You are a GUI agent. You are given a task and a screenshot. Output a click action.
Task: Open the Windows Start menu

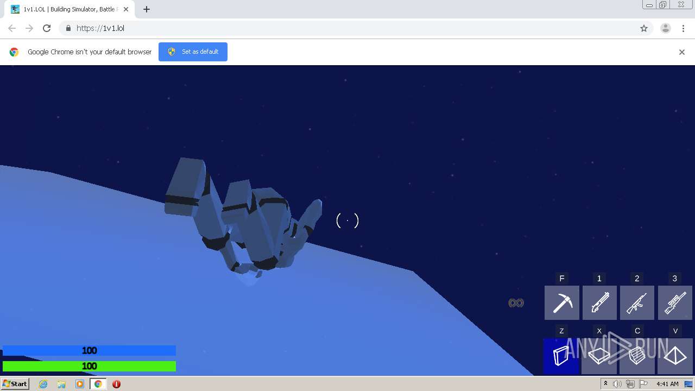click(x=15, y=383)
